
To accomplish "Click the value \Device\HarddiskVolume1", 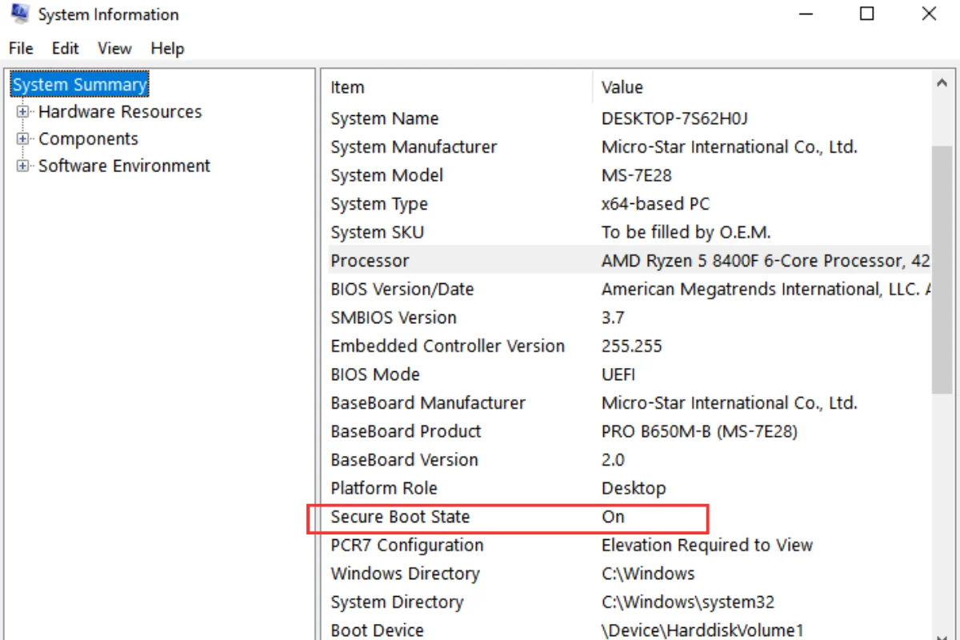I will [x=702, y=630].
